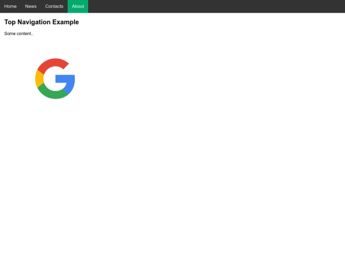The image size is (345, 259).
Task: Click the word 'content' in the paragraph
Action: pyautogui.click(x=24, y=33)
